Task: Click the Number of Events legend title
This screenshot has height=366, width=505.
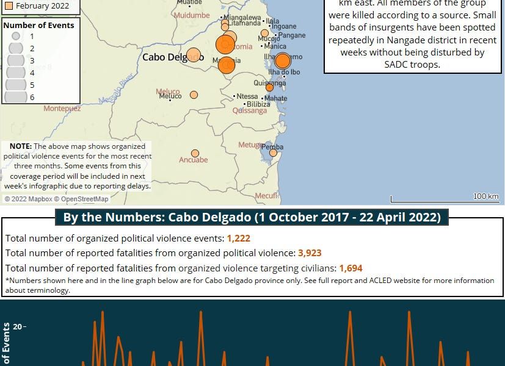Action: (x=38, y=26)
